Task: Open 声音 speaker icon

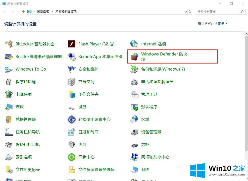Action: pos(72,145)
